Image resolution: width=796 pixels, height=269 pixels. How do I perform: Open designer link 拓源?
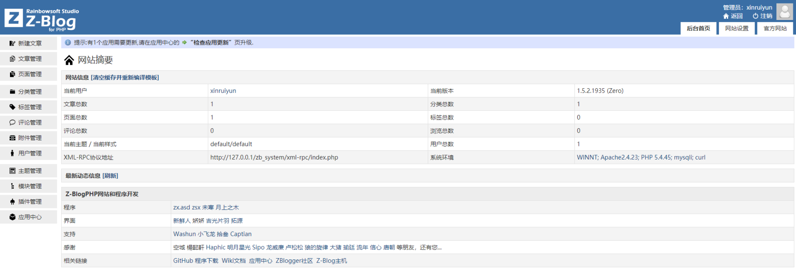(x=237, y=221)
